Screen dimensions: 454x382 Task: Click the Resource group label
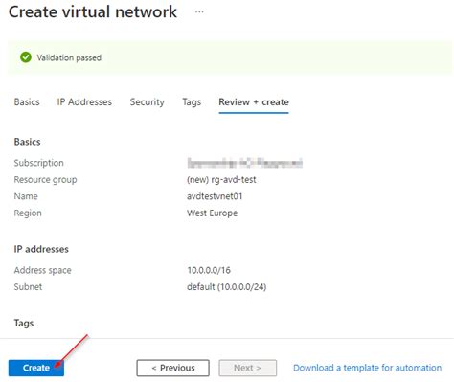(45, 180)
